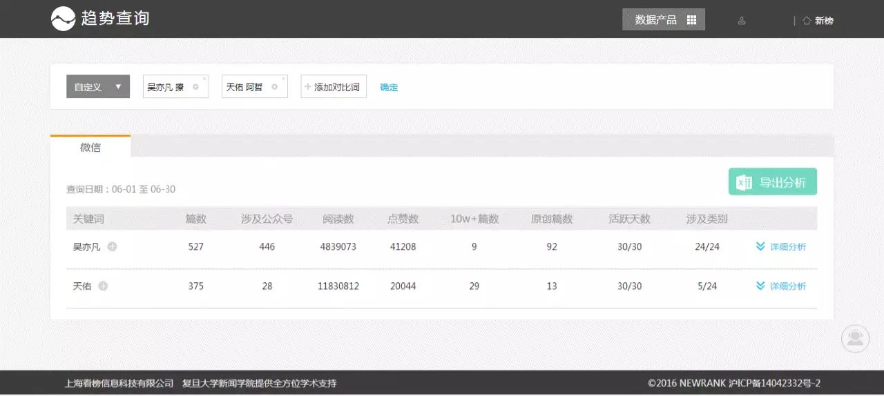Click the plus circle next to 天佑 row
This screenshot has height=396, width=884.
tap(103, 286)
